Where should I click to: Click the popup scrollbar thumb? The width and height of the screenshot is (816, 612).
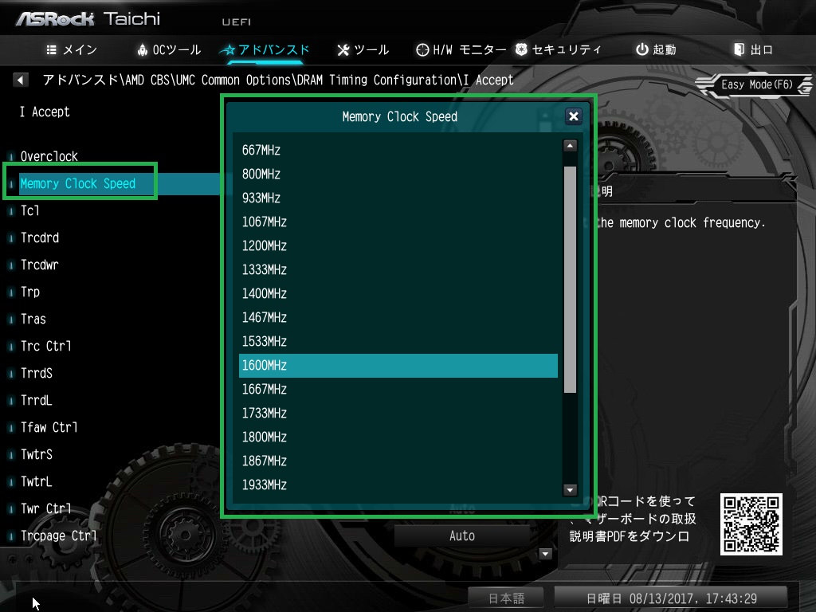[x=571, y=280]
